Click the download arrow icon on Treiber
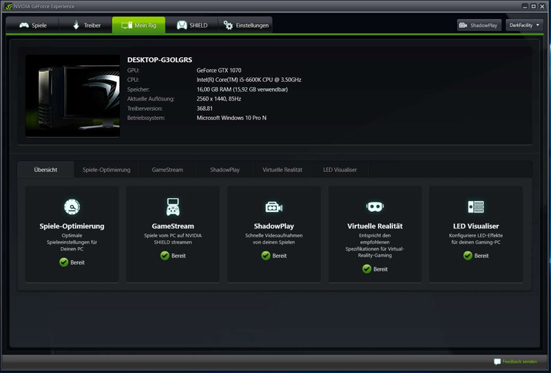The image size is (551, 373). coord(76,25)
